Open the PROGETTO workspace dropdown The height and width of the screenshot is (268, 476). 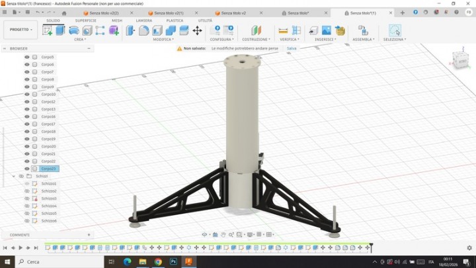pyautogui.click(x=20, y=30)
